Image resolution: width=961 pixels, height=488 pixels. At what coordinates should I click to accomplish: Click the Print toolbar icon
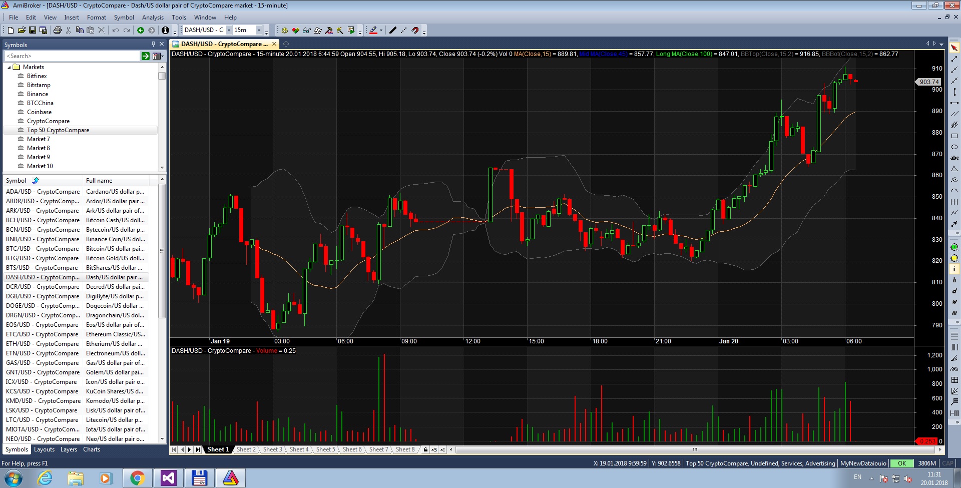58,30
